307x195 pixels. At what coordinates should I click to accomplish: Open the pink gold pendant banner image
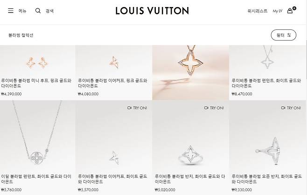(190, 73)
